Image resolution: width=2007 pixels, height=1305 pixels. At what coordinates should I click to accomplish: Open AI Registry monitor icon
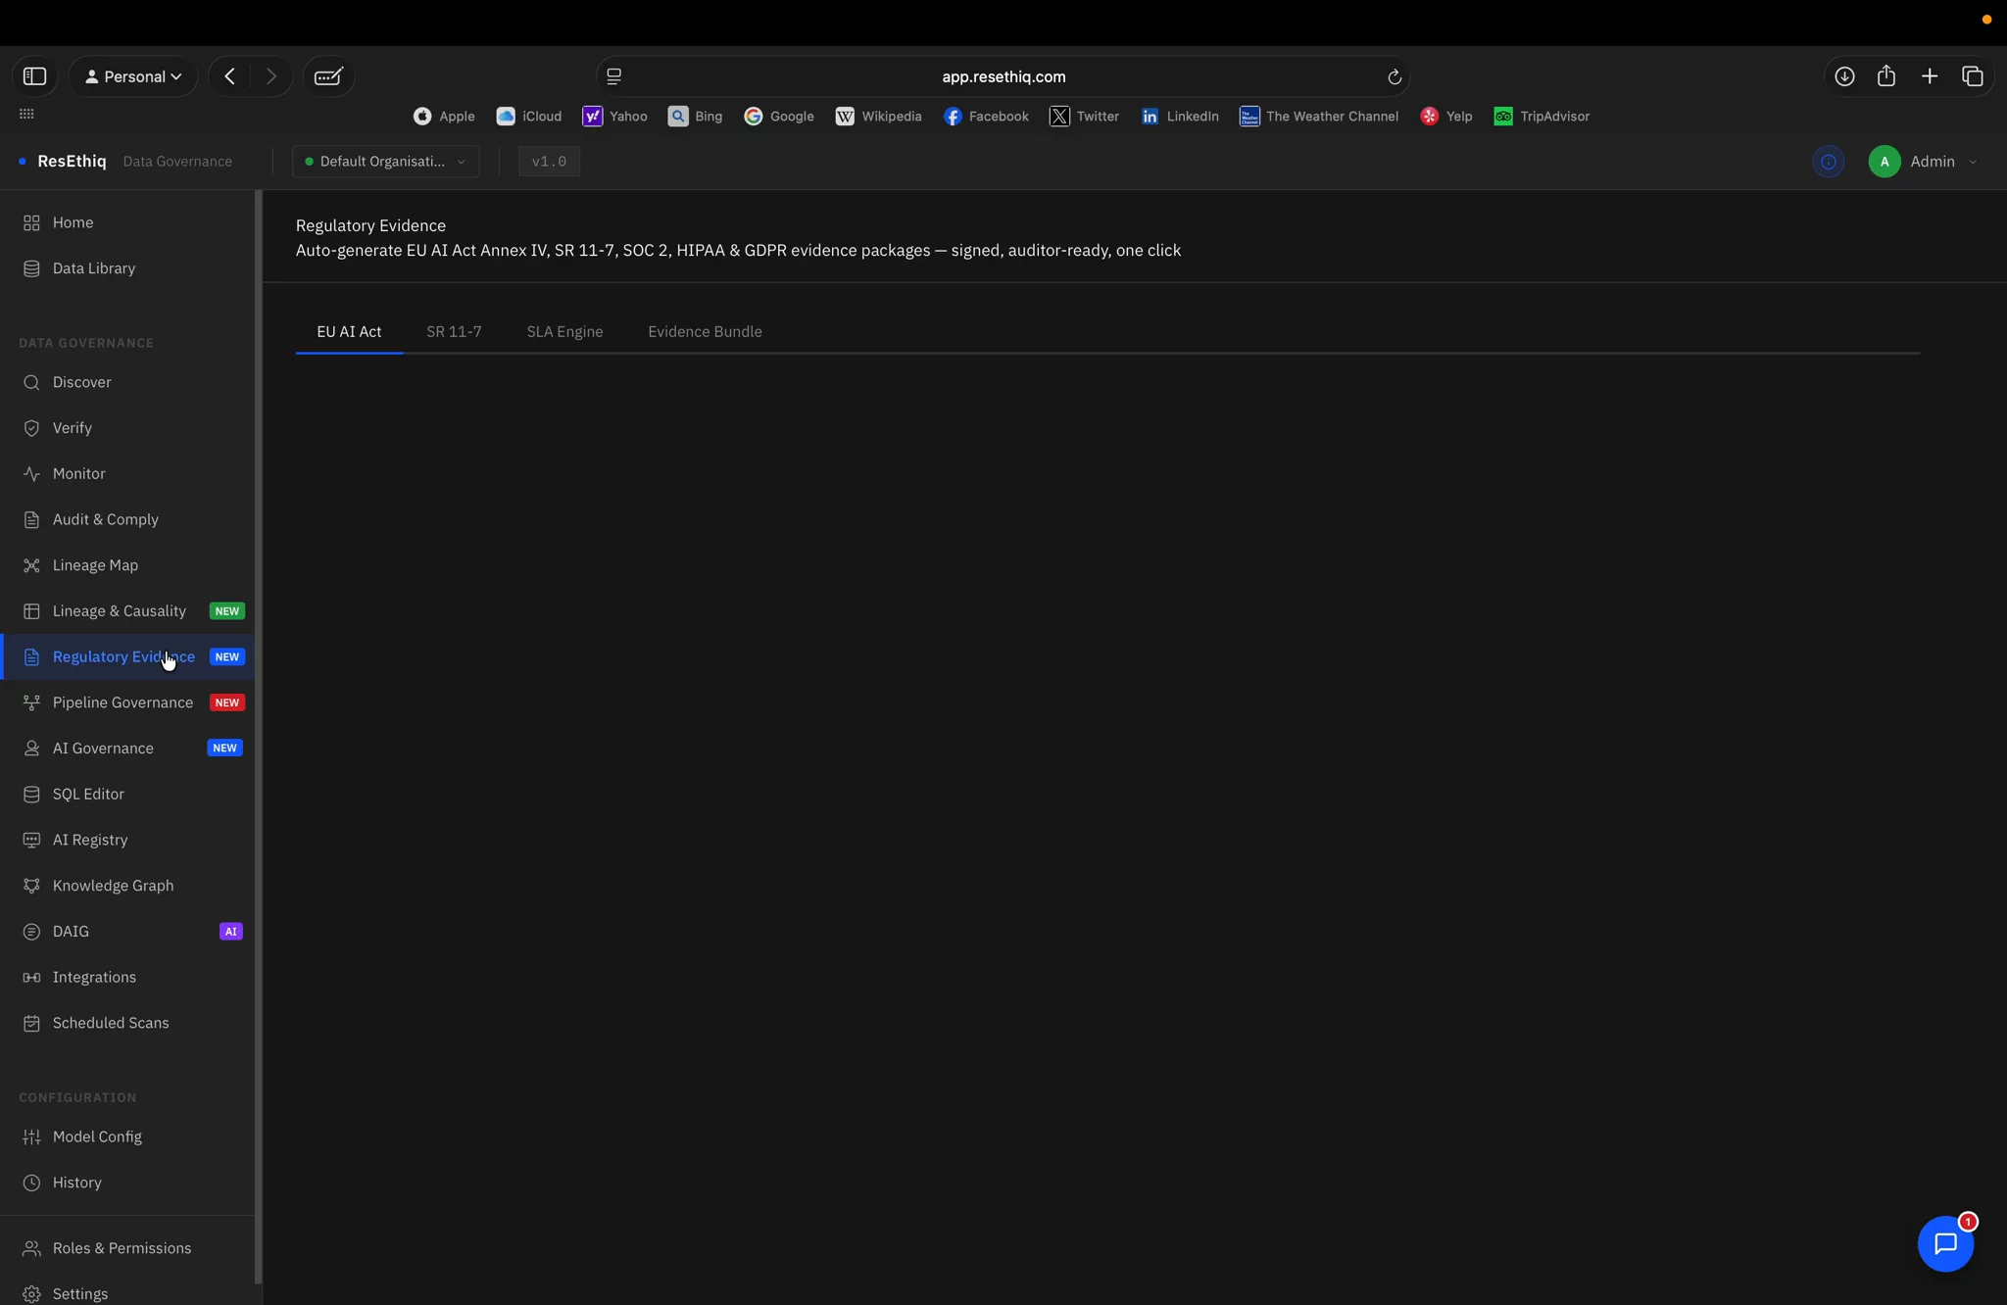coord(31,840)
